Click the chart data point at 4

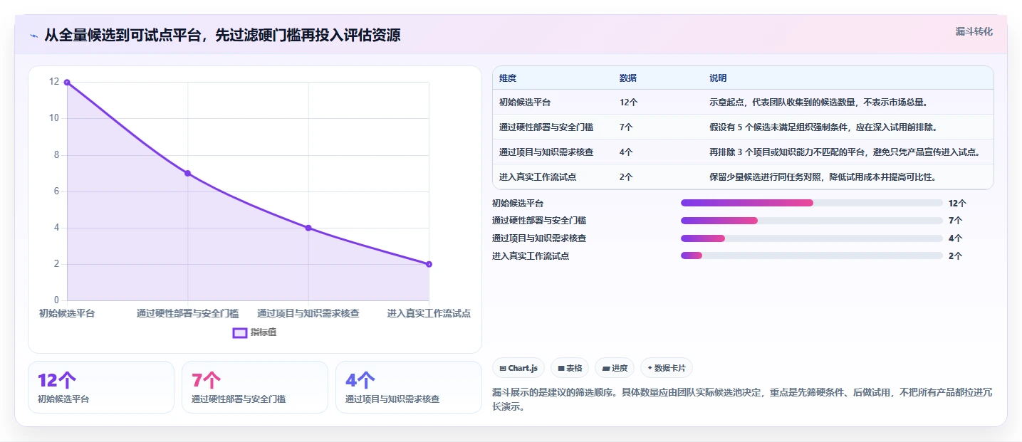coord(308,228)
